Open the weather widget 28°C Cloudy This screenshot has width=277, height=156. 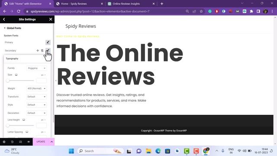12,151
